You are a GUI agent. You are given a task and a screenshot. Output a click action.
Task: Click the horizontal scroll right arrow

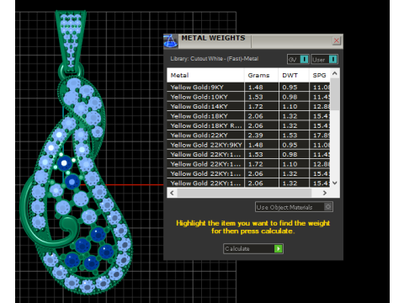[x=325, y=193]
